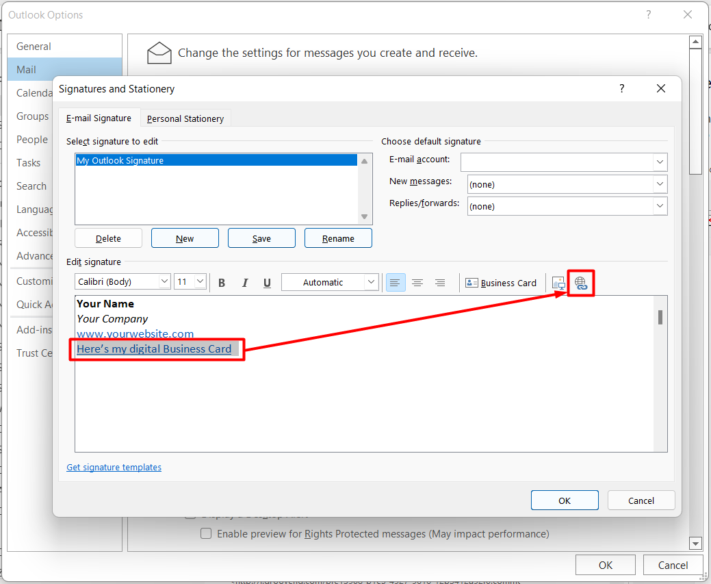Insert a picture into the signature

[558, 283]
